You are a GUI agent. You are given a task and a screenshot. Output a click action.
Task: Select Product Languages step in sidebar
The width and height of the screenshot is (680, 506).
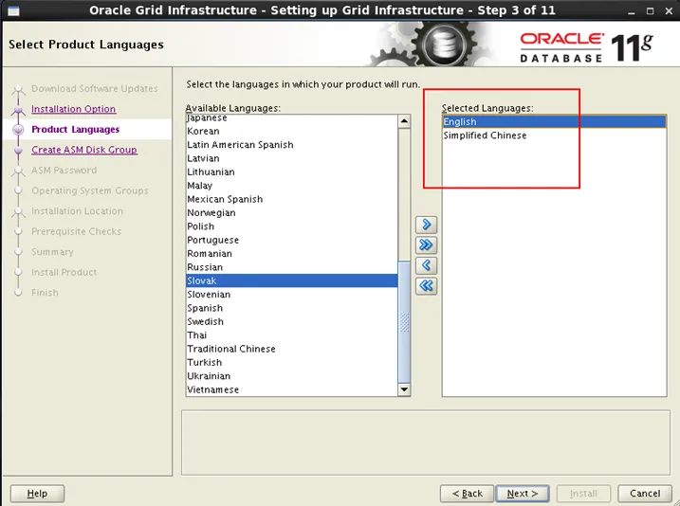pyautogui.click(x=76, y=129)
